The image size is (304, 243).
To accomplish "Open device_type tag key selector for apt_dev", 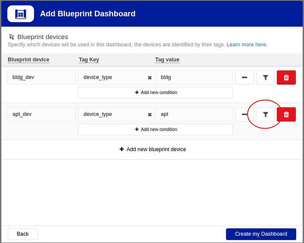I will (112, 114).
